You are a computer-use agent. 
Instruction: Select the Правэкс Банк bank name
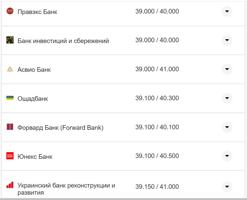coord(37,12)
